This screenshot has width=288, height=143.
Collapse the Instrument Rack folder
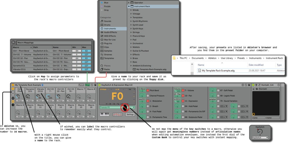click(x=129, y=6)
